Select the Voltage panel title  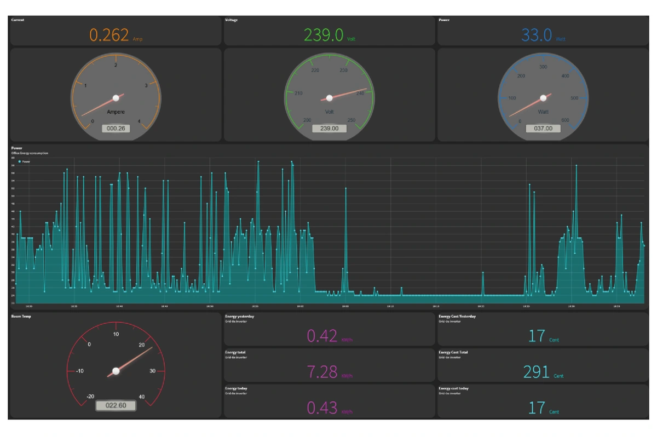click(x=232, y=20)
